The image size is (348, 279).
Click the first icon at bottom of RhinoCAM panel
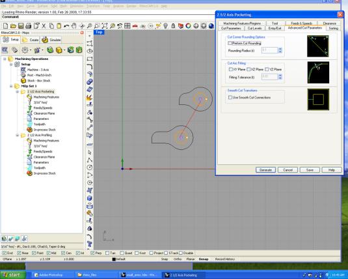point(4,239)
